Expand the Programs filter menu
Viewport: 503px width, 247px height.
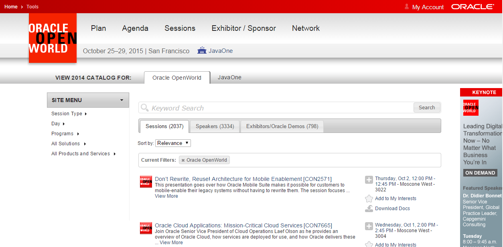pyautogui.click(x=65, y=134)
